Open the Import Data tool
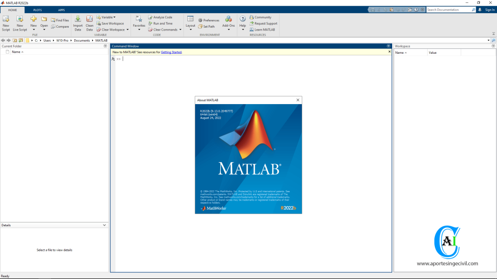497x279 pixels. click(x=78, y=22)
